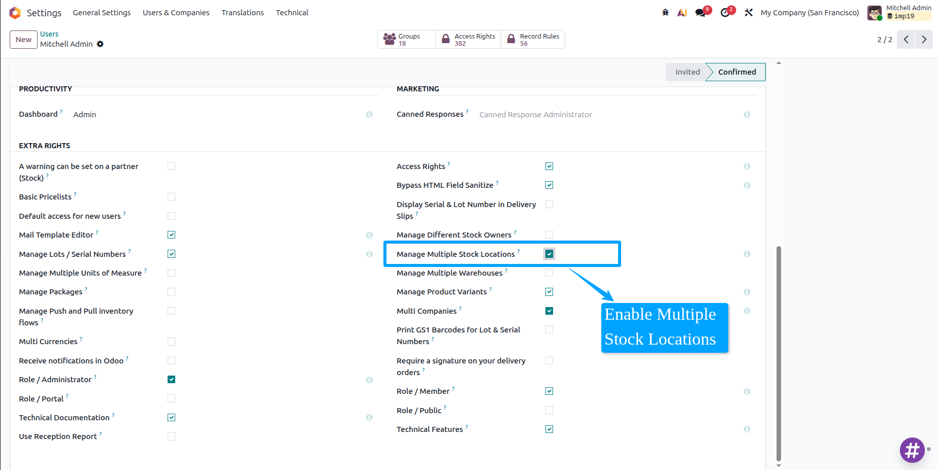Click Mitchell Admin avatar picture

click(875, 13)
